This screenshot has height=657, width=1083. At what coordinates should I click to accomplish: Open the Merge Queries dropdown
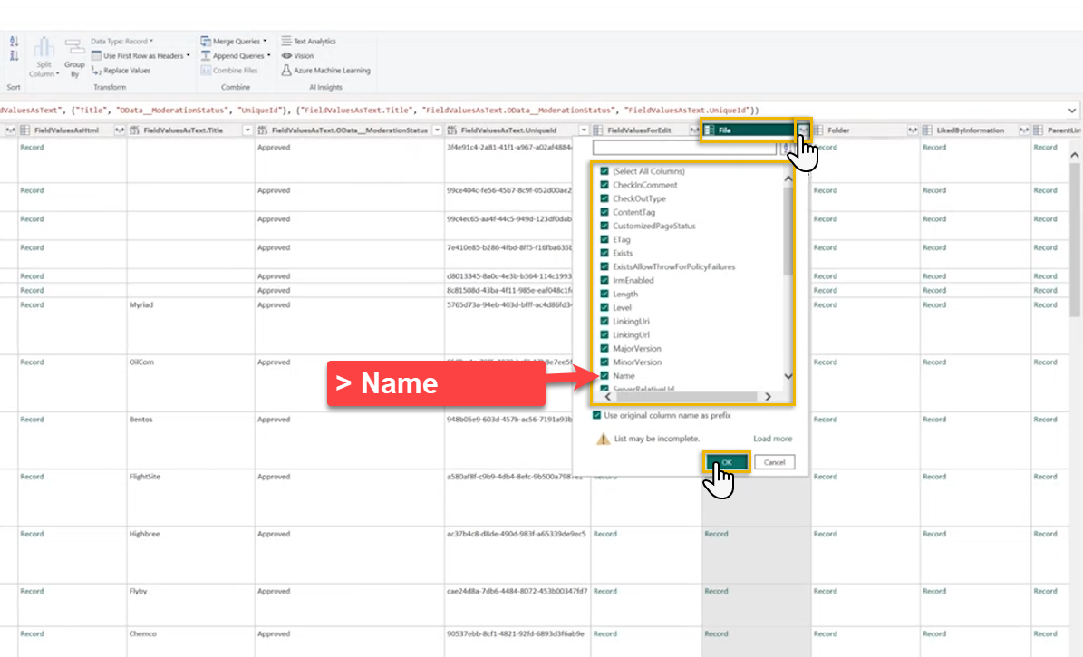click(x=265, y=41)
